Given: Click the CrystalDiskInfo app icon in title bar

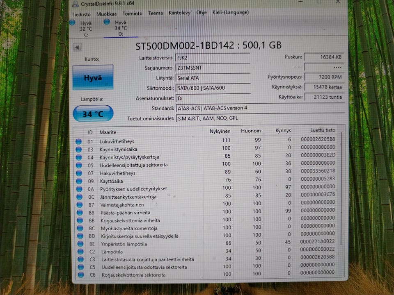Looking at the screenshot, I should (x=75, y=4).
